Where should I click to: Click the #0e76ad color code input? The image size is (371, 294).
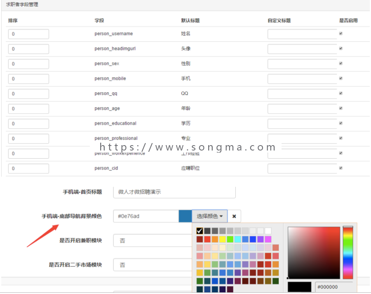146,216
